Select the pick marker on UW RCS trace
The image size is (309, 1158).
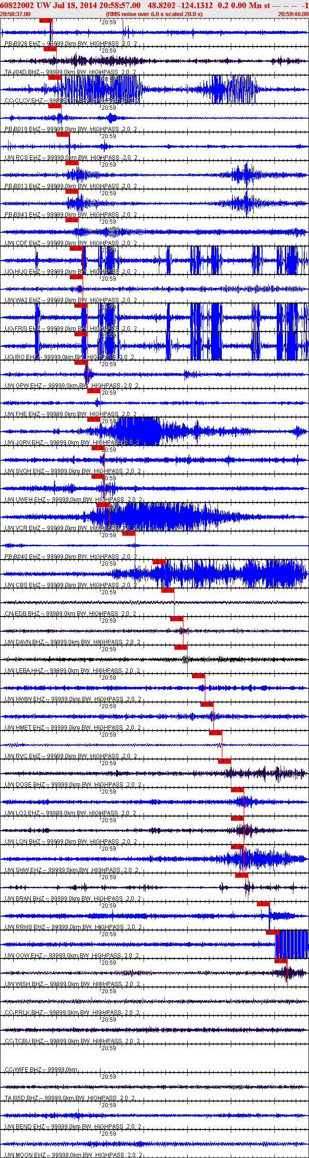[x=63, y=134]
